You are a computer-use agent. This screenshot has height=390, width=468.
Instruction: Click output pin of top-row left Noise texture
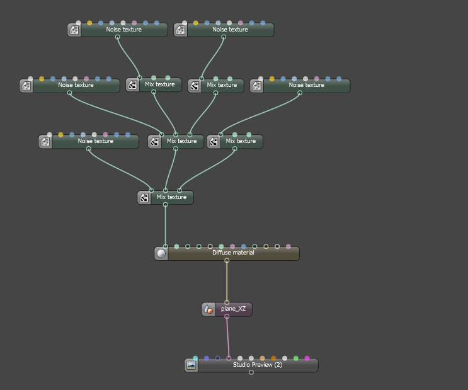118,37
